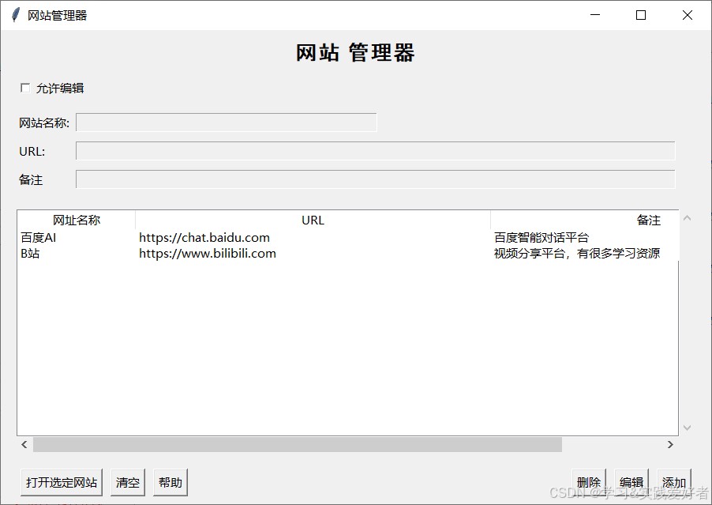Click the 清空 button

click(128, 482)
